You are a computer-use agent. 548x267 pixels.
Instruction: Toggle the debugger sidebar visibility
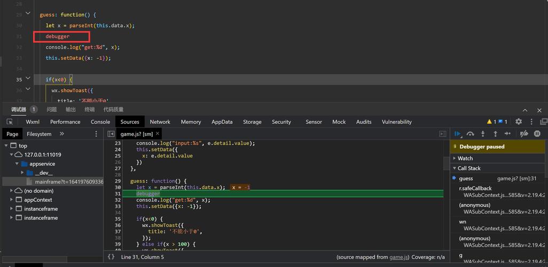[x=442, y=134]
